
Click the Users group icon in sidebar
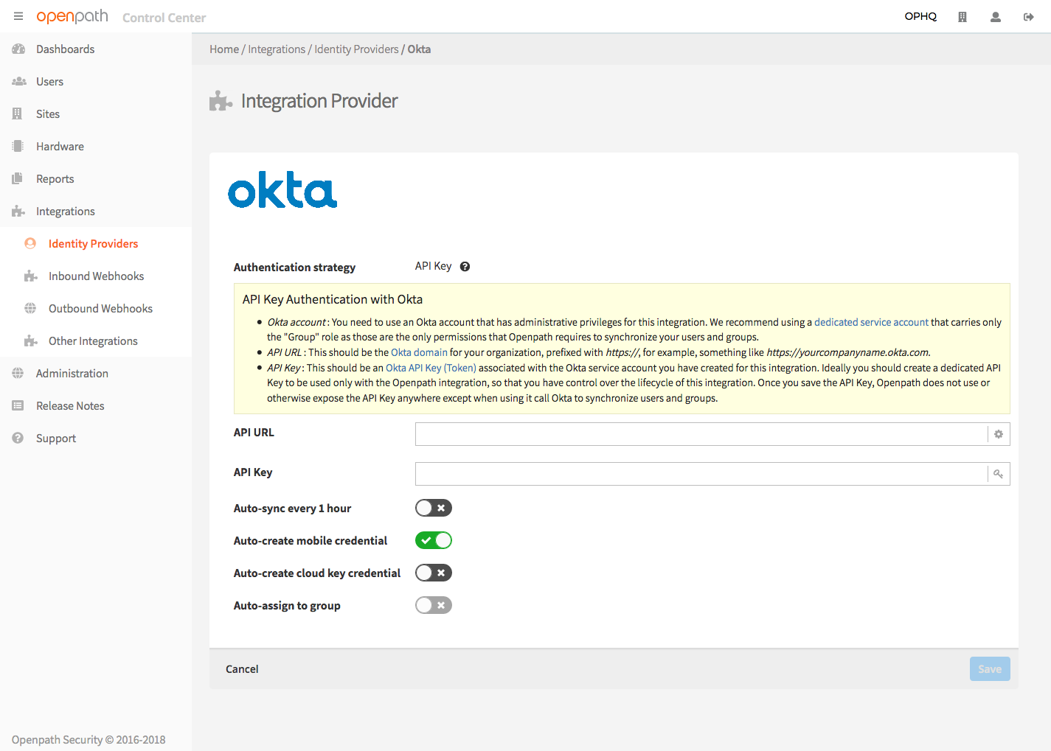18,82
